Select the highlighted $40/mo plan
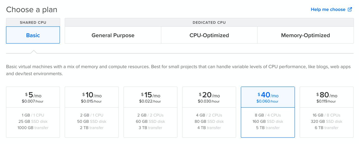359x144 pixels. click(x=268, y=112)
